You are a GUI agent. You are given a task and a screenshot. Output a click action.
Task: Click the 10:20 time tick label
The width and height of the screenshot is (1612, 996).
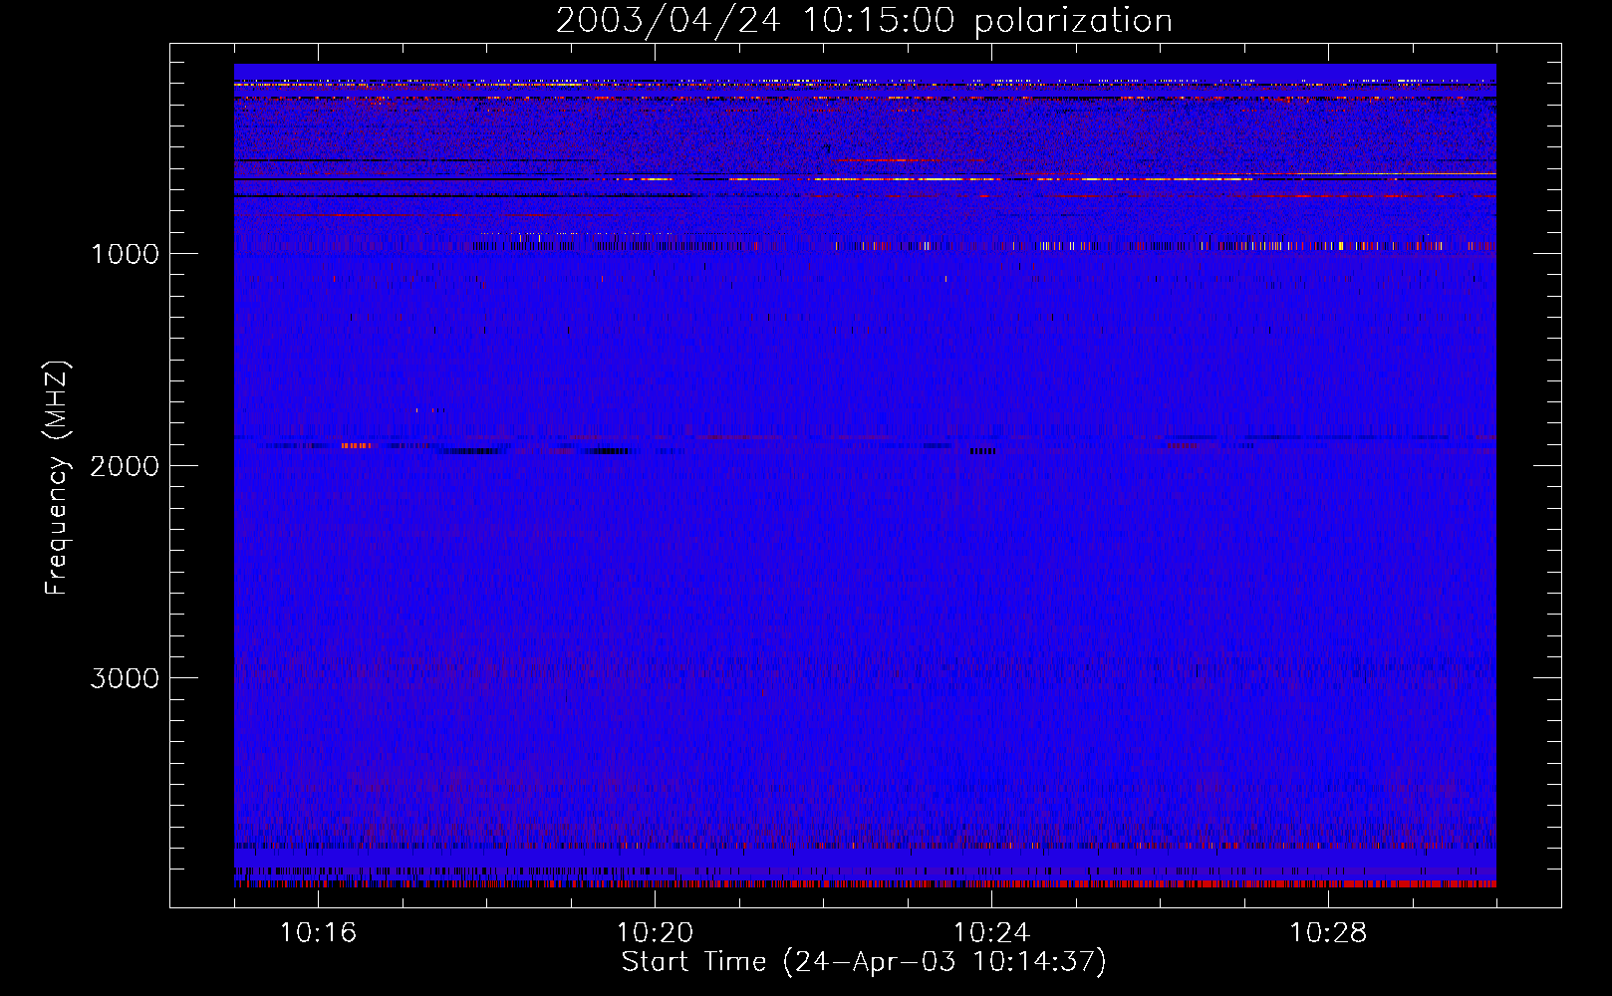point(655,933)
